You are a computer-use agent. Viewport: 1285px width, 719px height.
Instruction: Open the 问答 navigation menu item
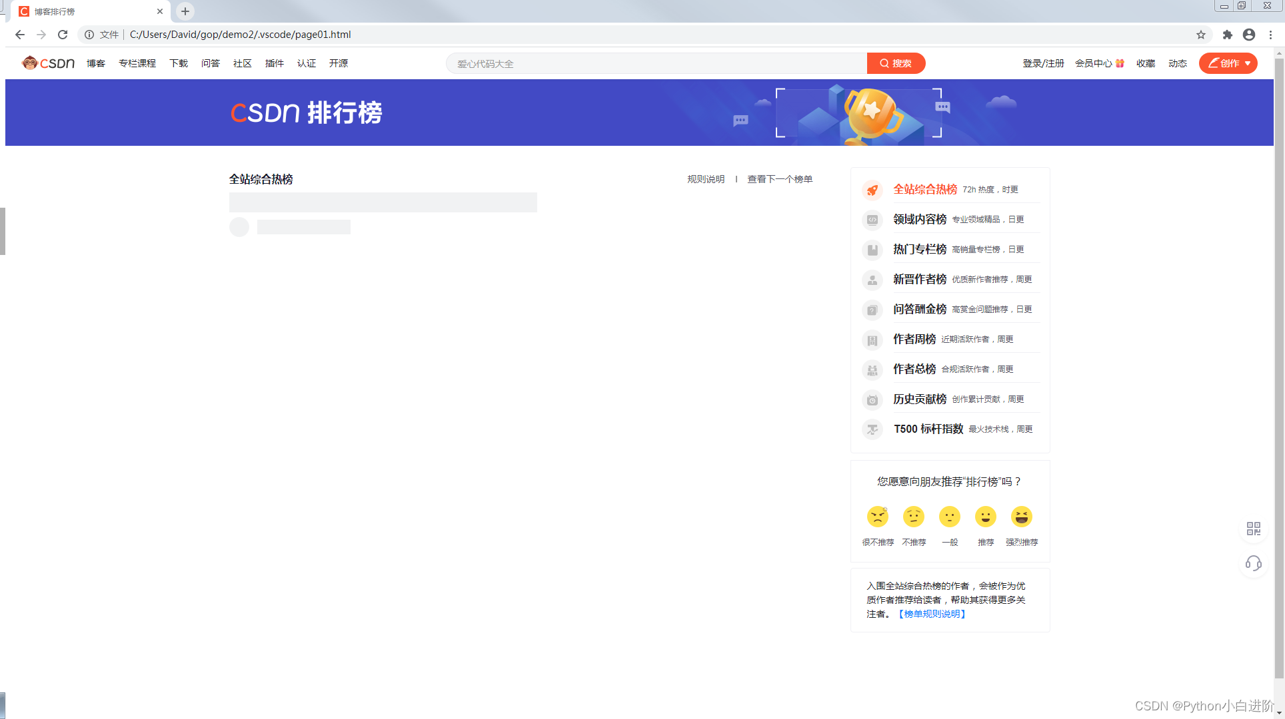[x=211, y=63]
